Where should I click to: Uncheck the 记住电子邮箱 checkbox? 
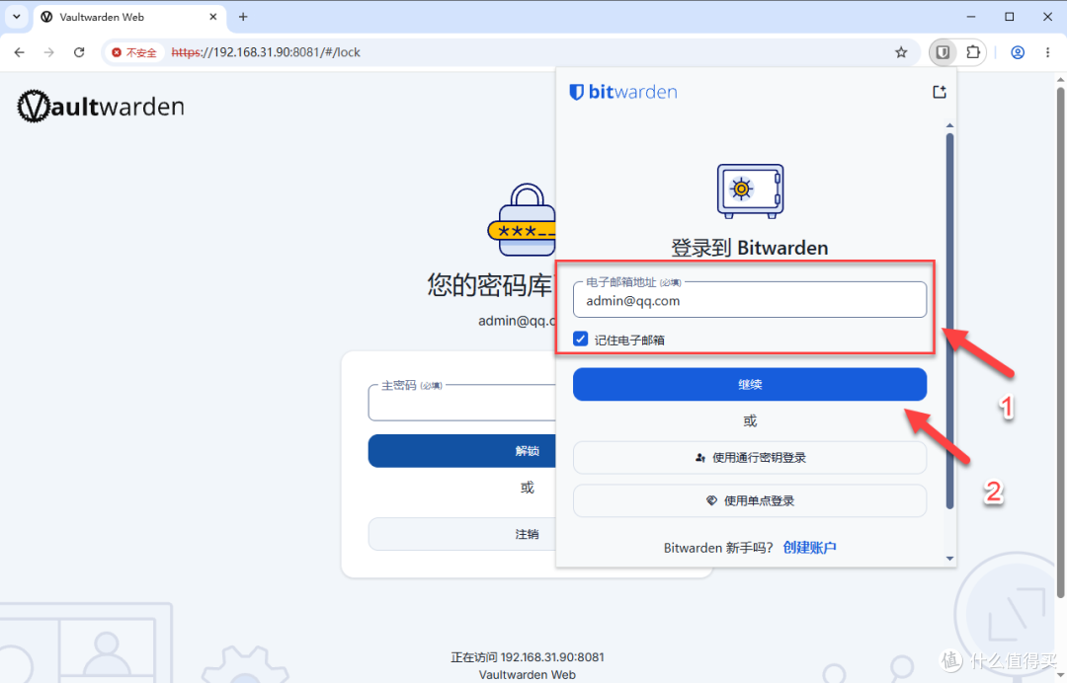tap(581, 340)
